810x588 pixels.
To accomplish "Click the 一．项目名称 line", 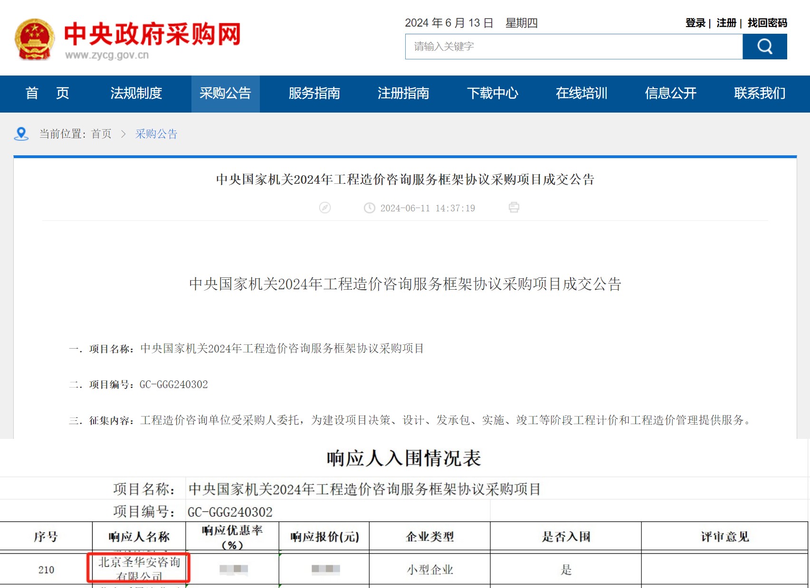I will (246, 349).
